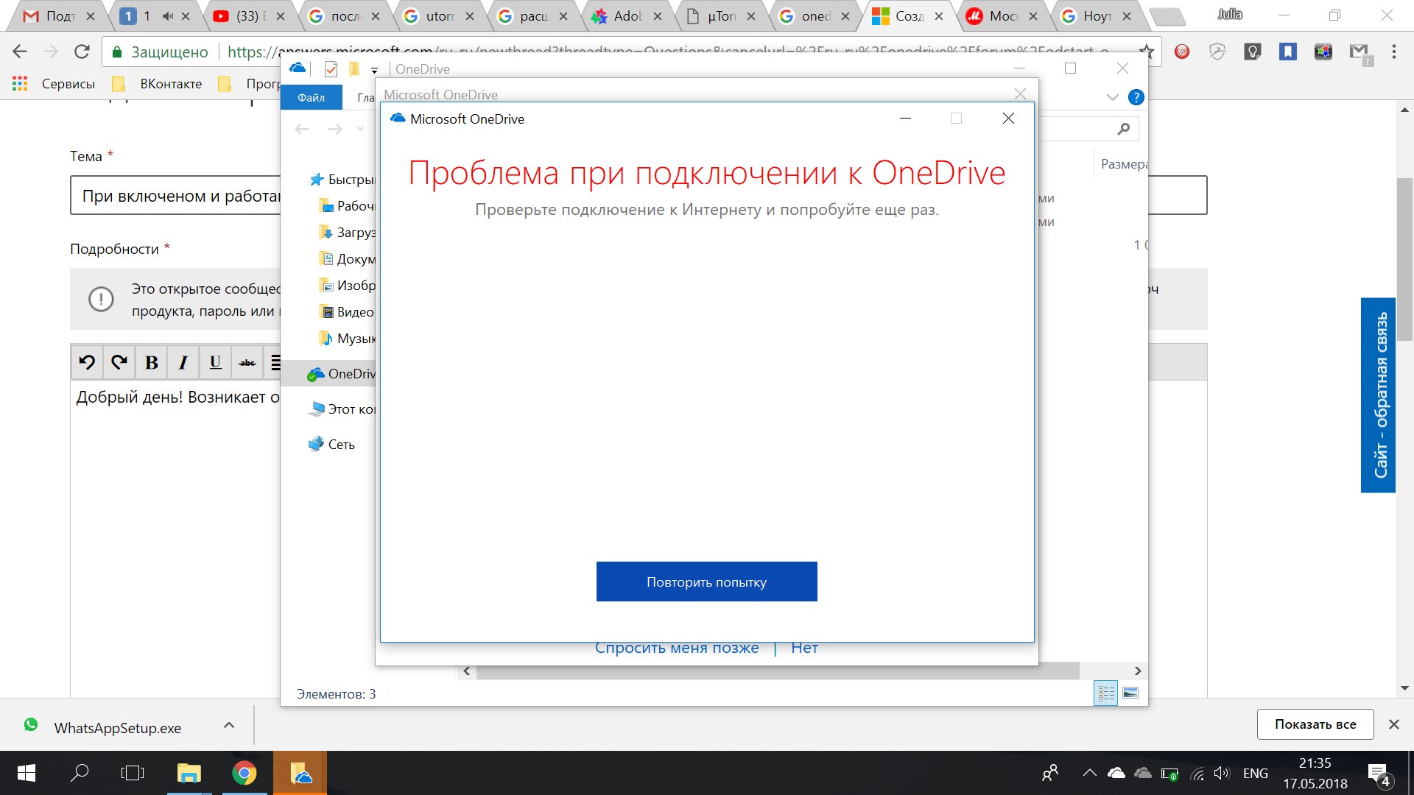The image size is (1414, 795).
Task: Click the Нет link below the dialog
Action: point(804,649)
